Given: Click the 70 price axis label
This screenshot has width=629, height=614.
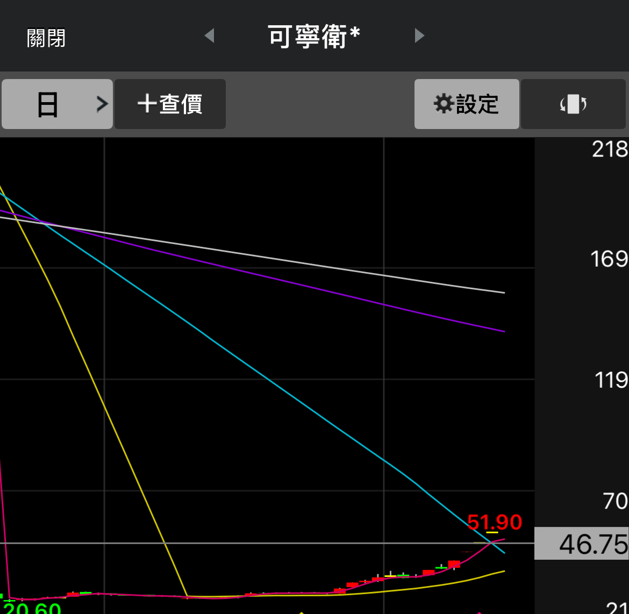Looking at the screenshot, I should click(x=616, y=501).
